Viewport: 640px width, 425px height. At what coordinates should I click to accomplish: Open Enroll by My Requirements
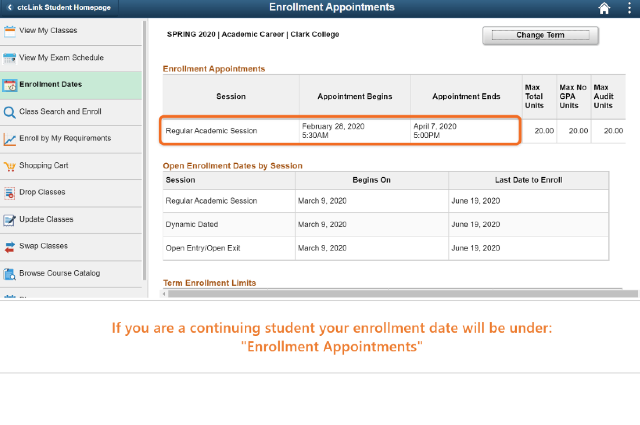click(x=65, y=138)
